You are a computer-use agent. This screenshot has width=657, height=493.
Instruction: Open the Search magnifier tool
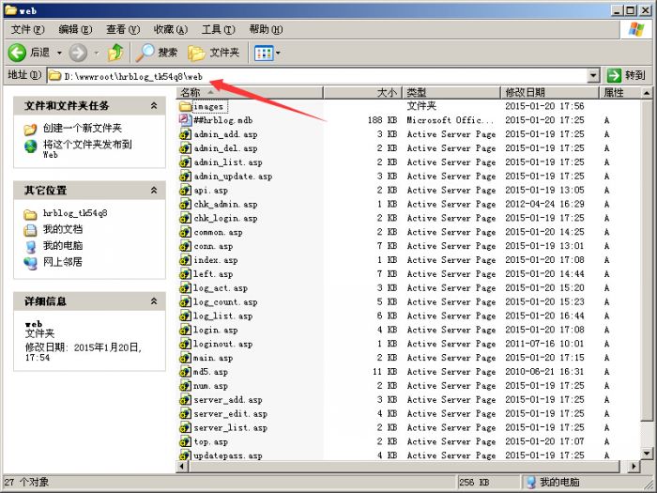point(147,53)
